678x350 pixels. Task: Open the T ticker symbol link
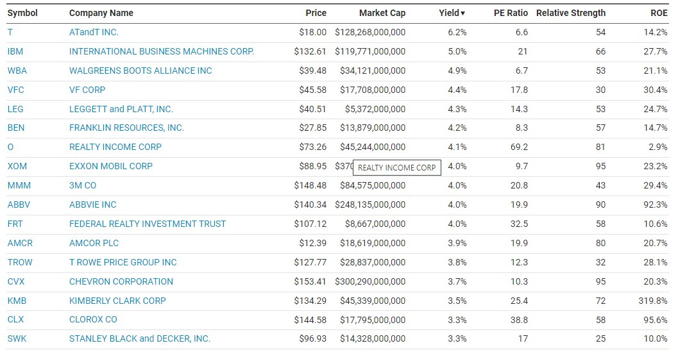10,33
